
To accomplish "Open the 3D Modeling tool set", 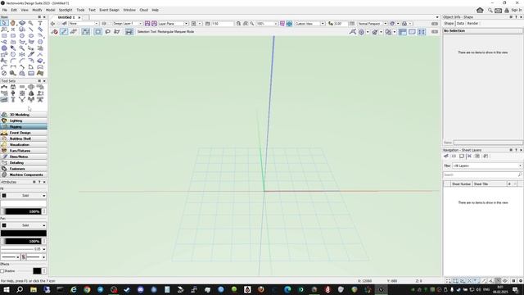I will [x=24, y=115].
